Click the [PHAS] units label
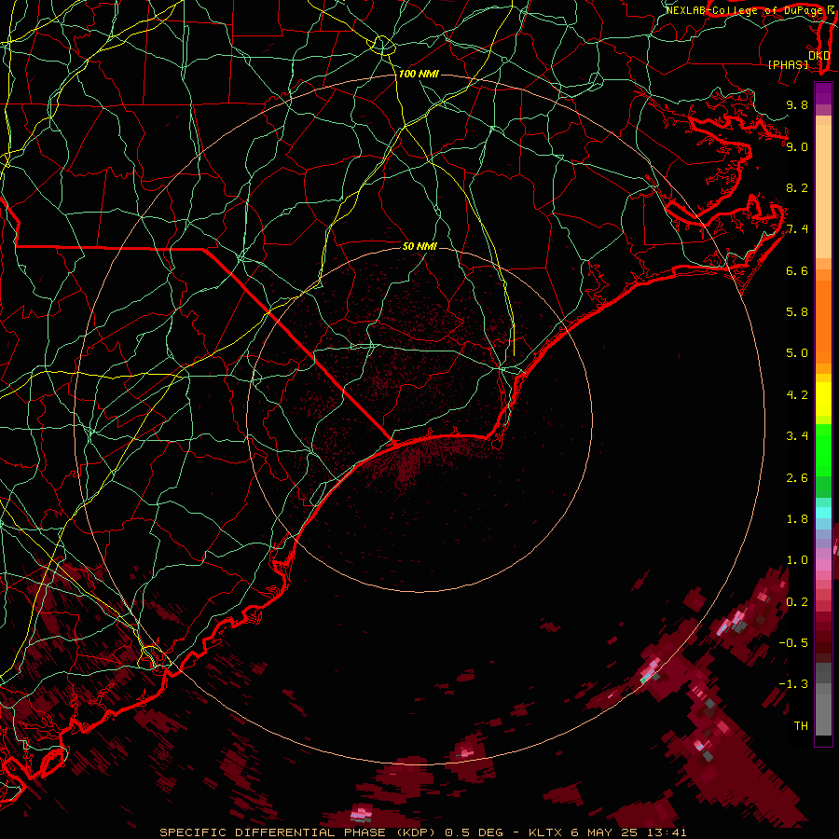 [788, 64]
